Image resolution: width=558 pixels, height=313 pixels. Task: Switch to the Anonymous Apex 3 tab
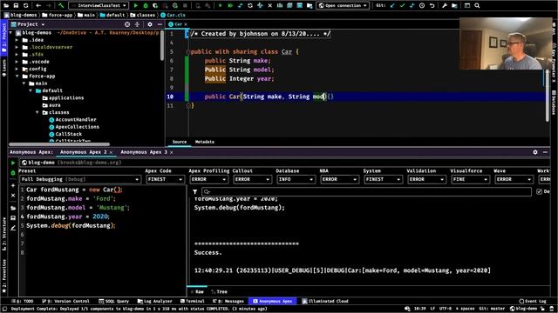click(144, 152)
